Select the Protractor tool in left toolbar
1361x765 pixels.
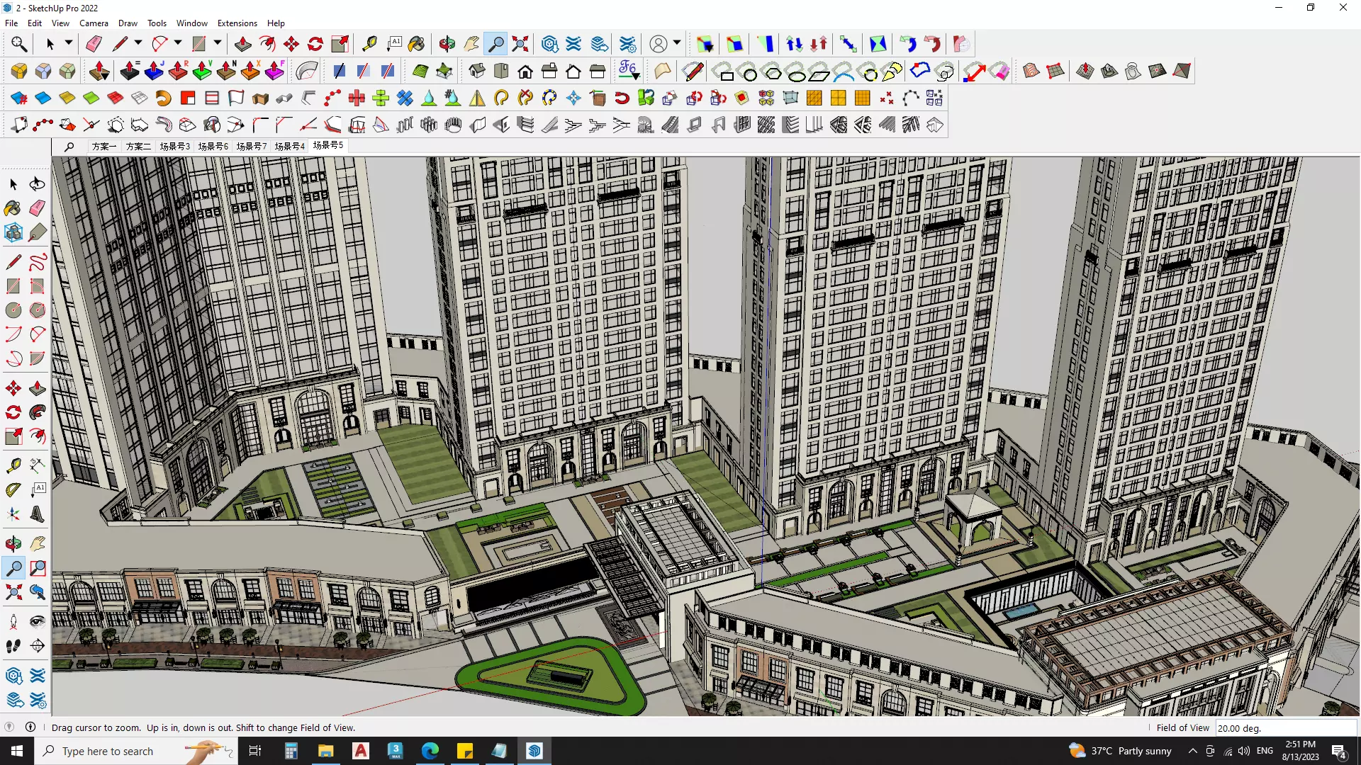coord(13,489)
